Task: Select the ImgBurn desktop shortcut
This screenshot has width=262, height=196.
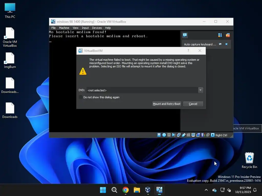Action: coord(10,60)
